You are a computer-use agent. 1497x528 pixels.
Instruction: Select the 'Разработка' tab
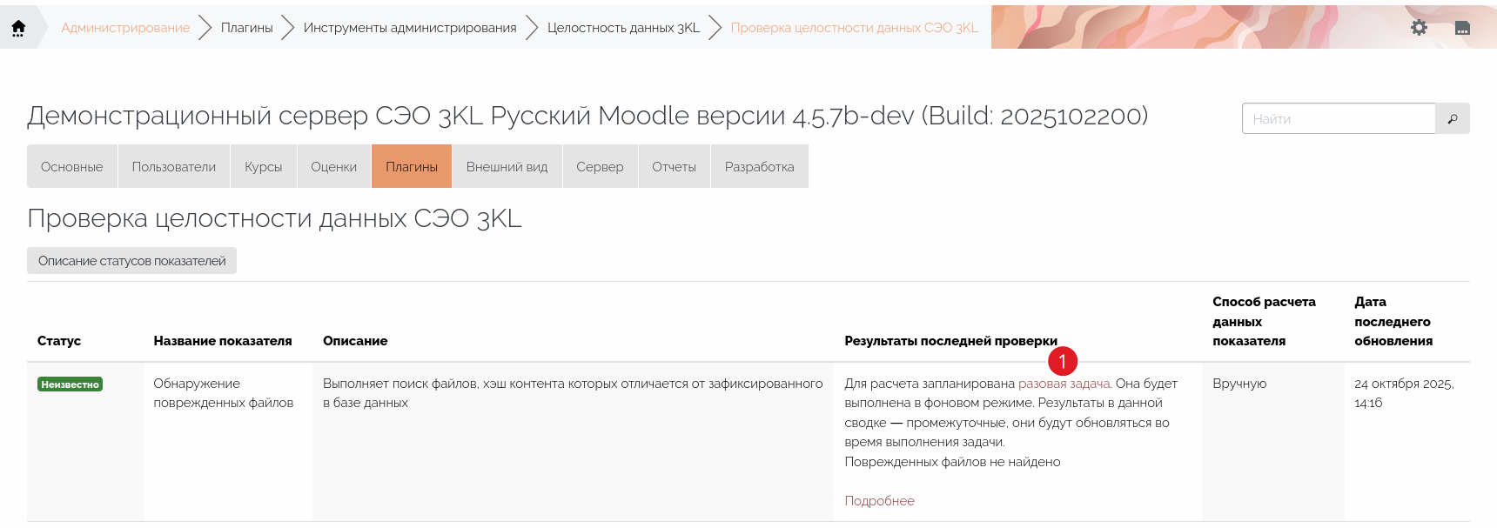pos(759,167)
